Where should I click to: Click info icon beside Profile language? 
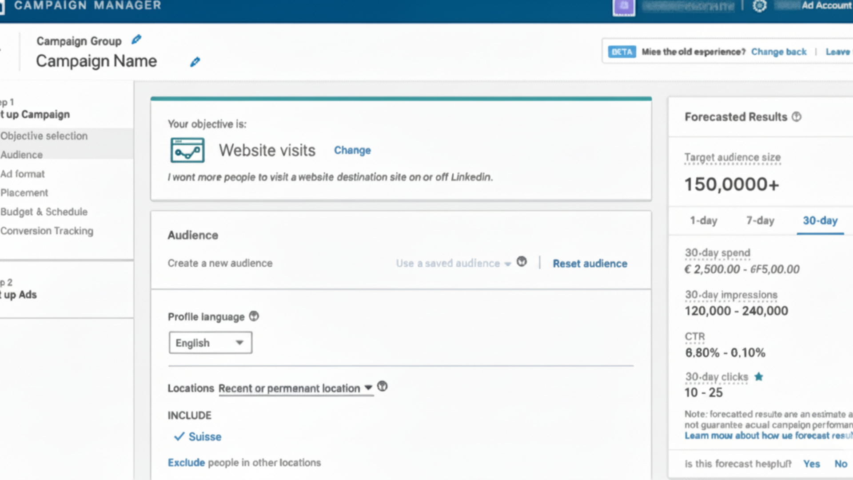point(254,316)
